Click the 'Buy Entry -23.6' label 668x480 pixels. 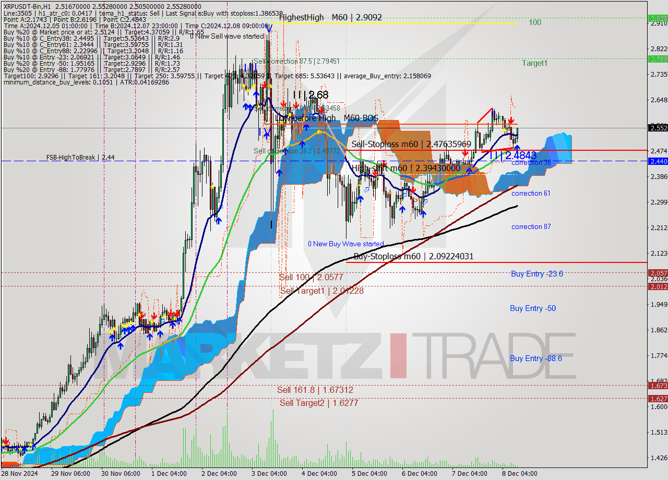536,274
